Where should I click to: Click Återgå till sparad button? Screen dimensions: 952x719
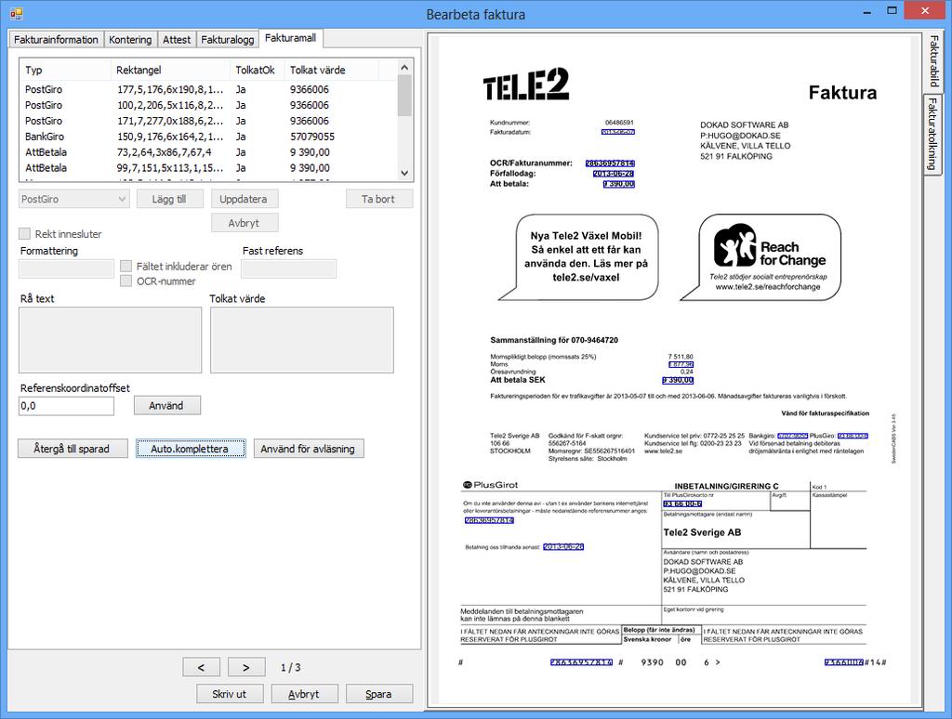pyautogui.click(x=73, y=449)
